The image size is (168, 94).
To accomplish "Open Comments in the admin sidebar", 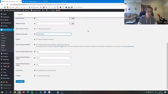I will (6, 17).
